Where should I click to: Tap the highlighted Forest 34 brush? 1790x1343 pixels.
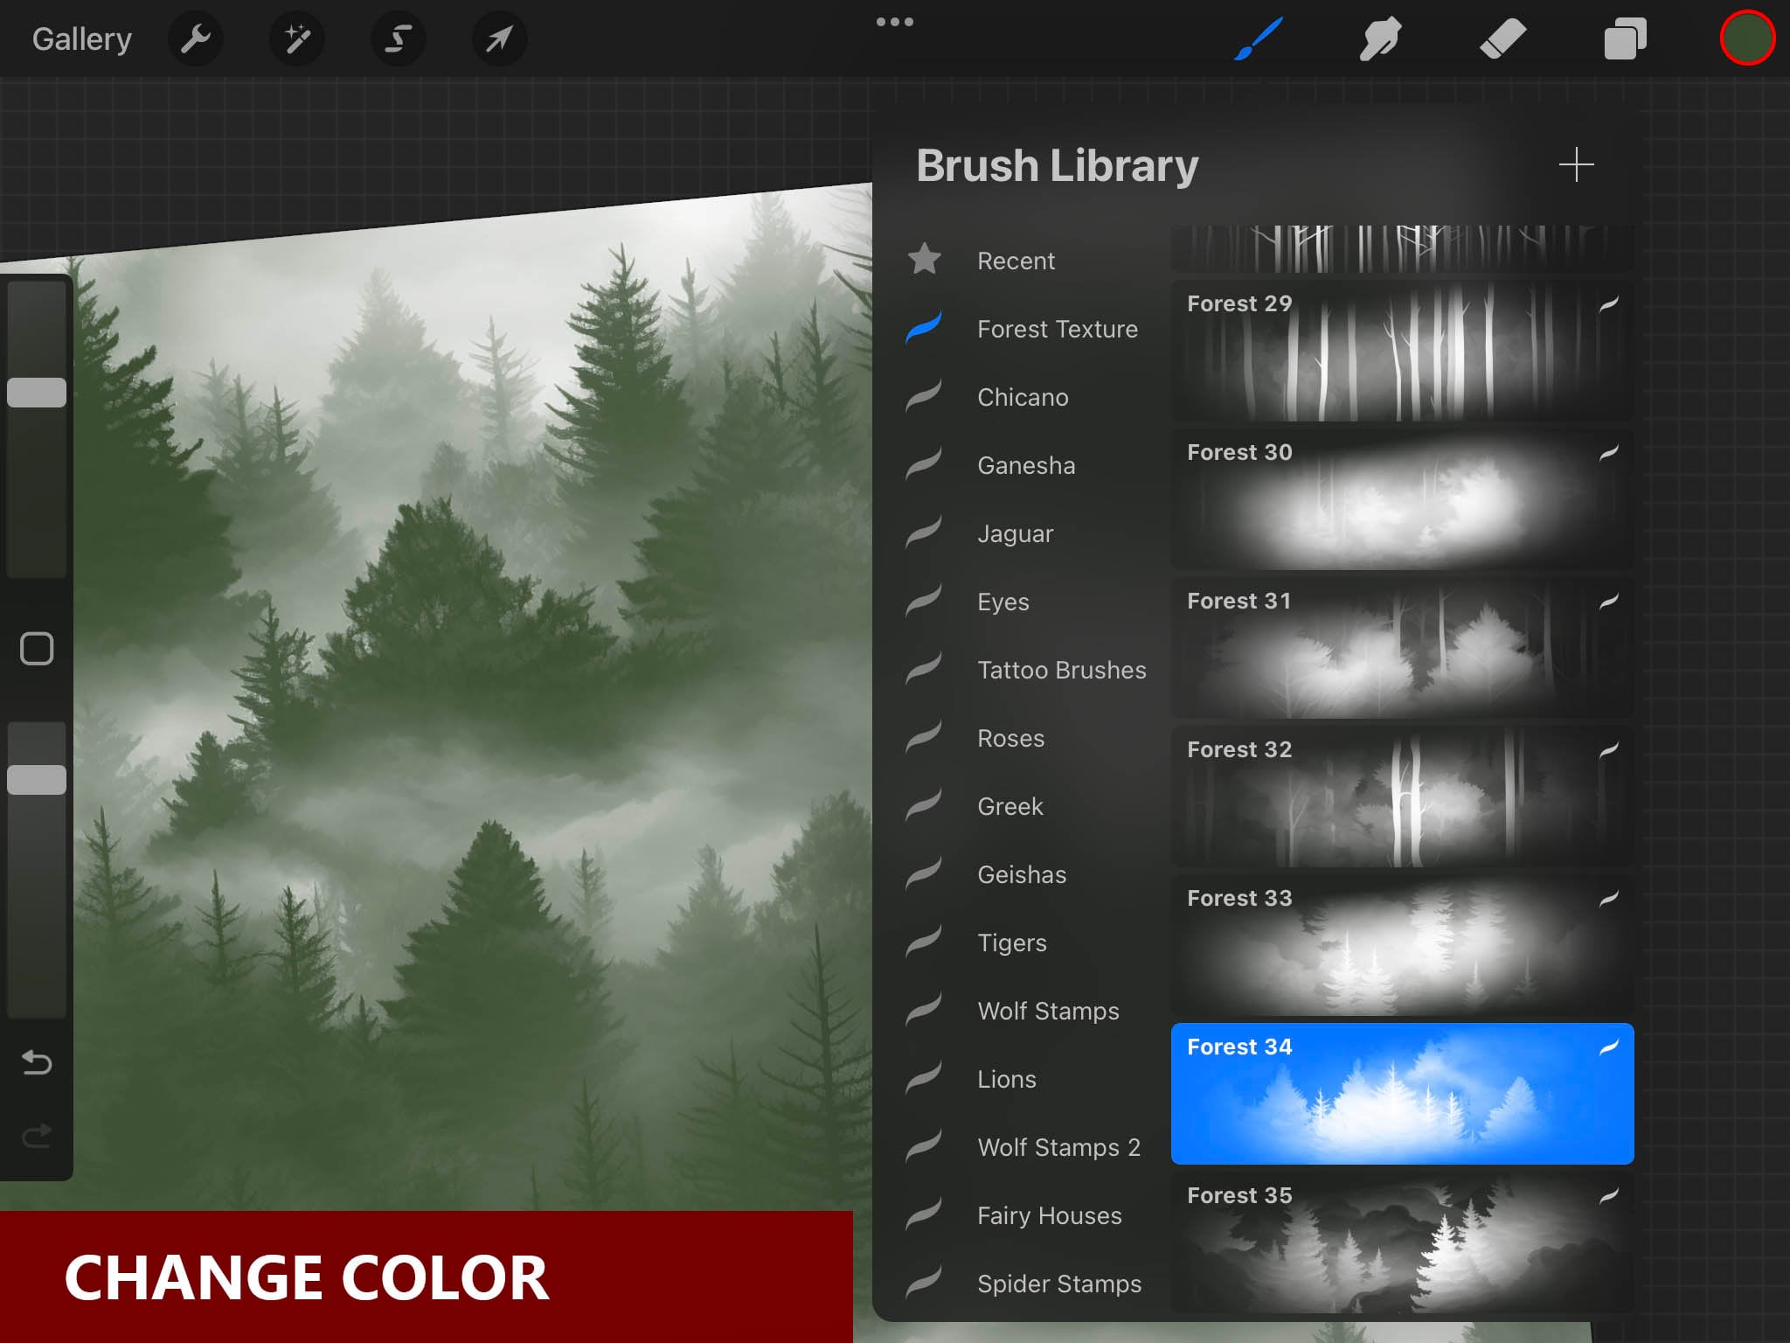pos(1402,1094)
